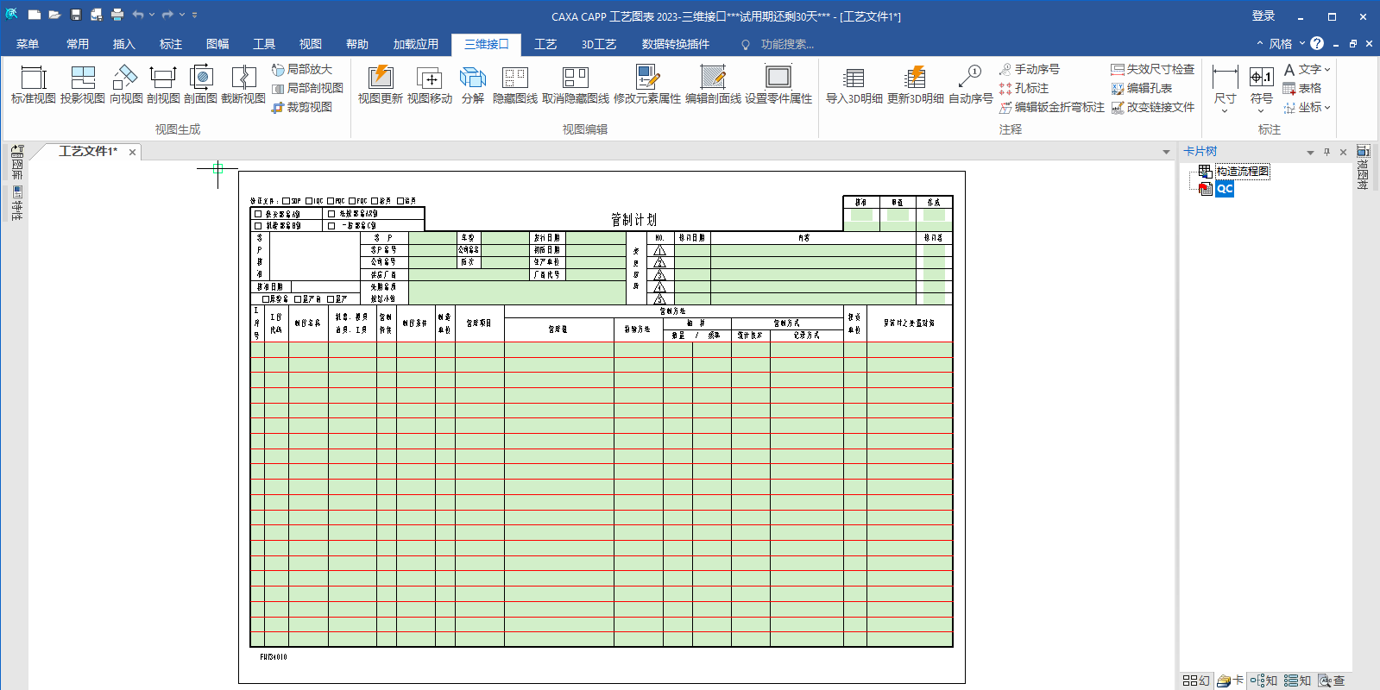Screen dimensions: 1380x690
Task: Click the 标准视图 (standard view) icon
Action: tap(33, 85)
